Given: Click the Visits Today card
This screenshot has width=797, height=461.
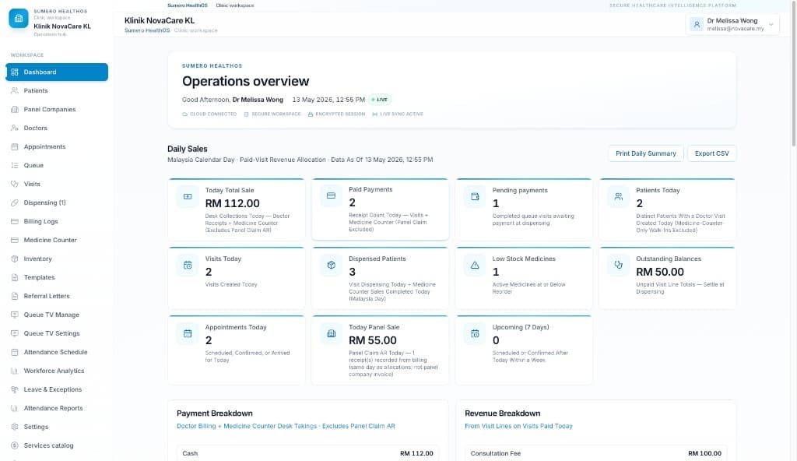Looking at the screenshot, I should pyautogui.click(x=237, y=278).
